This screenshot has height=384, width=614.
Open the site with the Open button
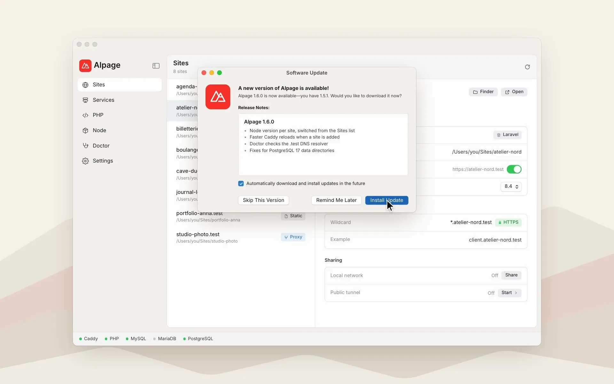point(514,92)
